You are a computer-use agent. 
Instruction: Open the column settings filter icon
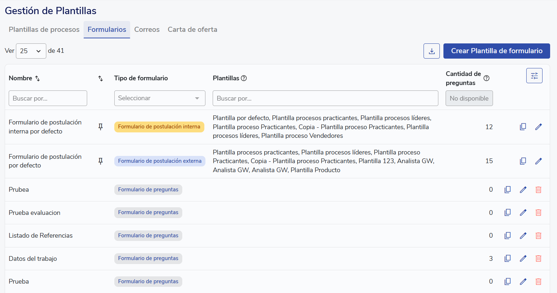point(534,76)
